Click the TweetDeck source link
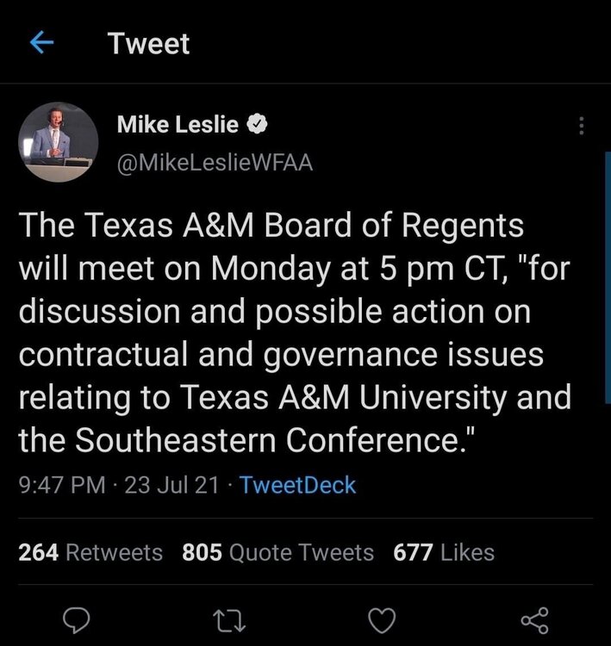Viewport: 611px width, 646px height. pyautogui.click(x=297, y=485)
